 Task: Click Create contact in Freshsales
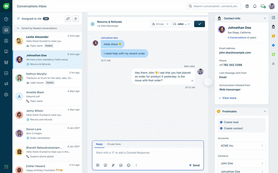[231, 128]
